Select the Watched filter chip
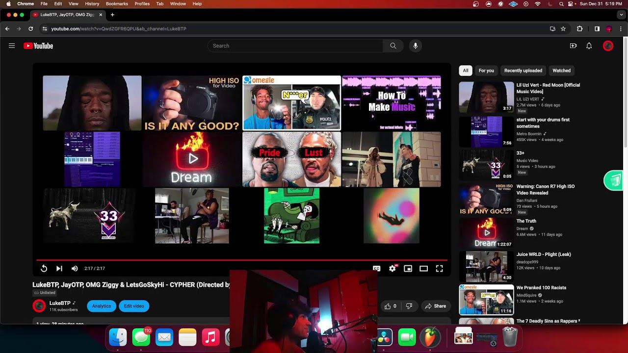 (x=562, y=71)
